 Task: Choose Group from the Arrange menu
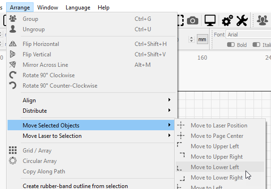(92, 19)
